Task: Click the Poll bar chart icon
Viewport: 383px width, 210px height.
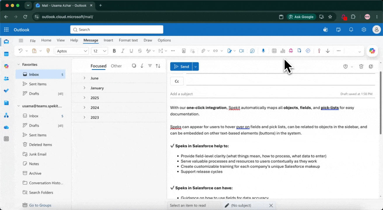Action: click(283, 51)
